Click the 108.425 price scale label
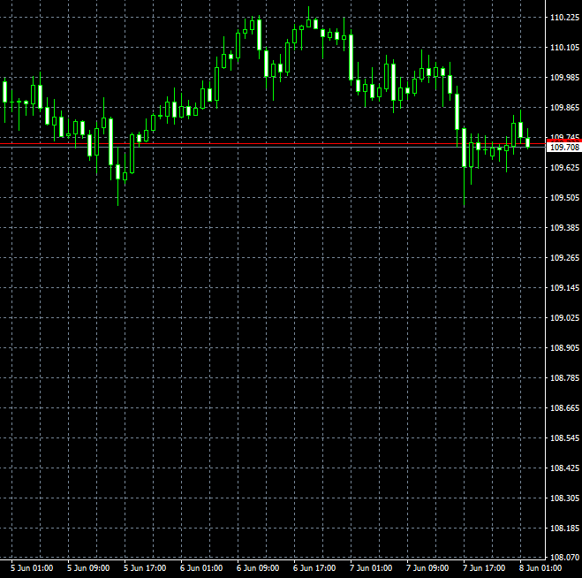Screen dimensions: 582x578 coord(564,468)
